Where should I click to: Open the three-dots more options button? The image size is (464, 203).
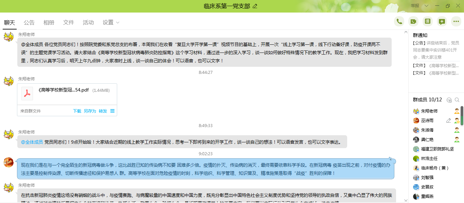coord(456,21)
